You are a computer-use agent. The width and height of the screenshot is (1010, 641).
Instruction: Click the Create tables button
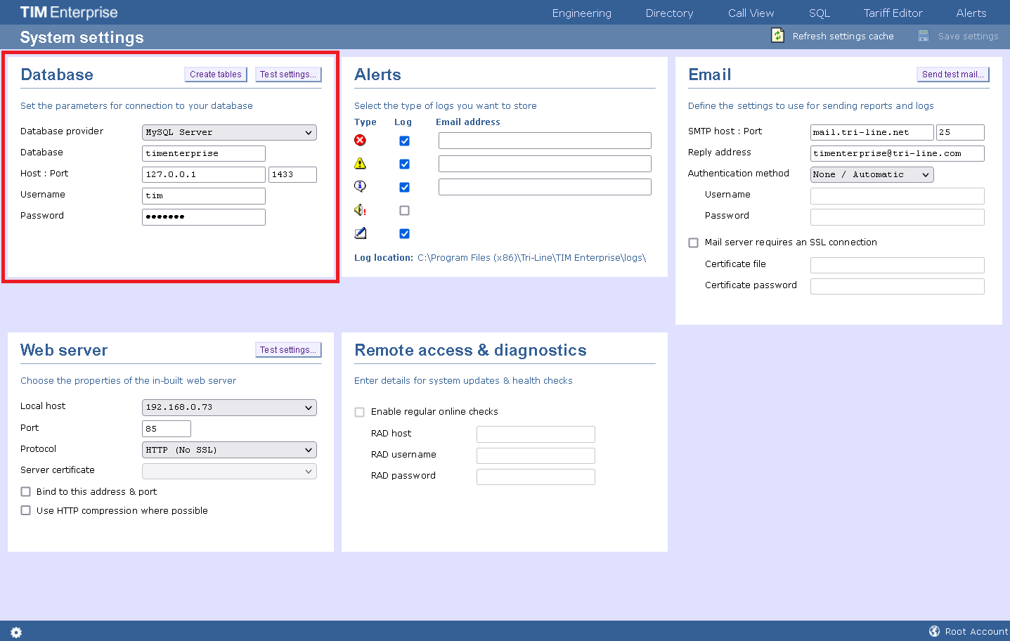215,74
